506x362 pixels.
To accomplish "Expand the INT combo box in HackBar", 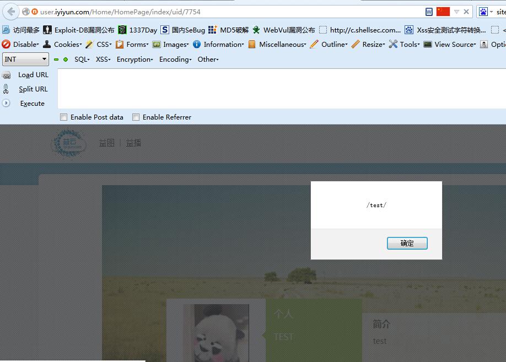I will click(x=25, y=60).
